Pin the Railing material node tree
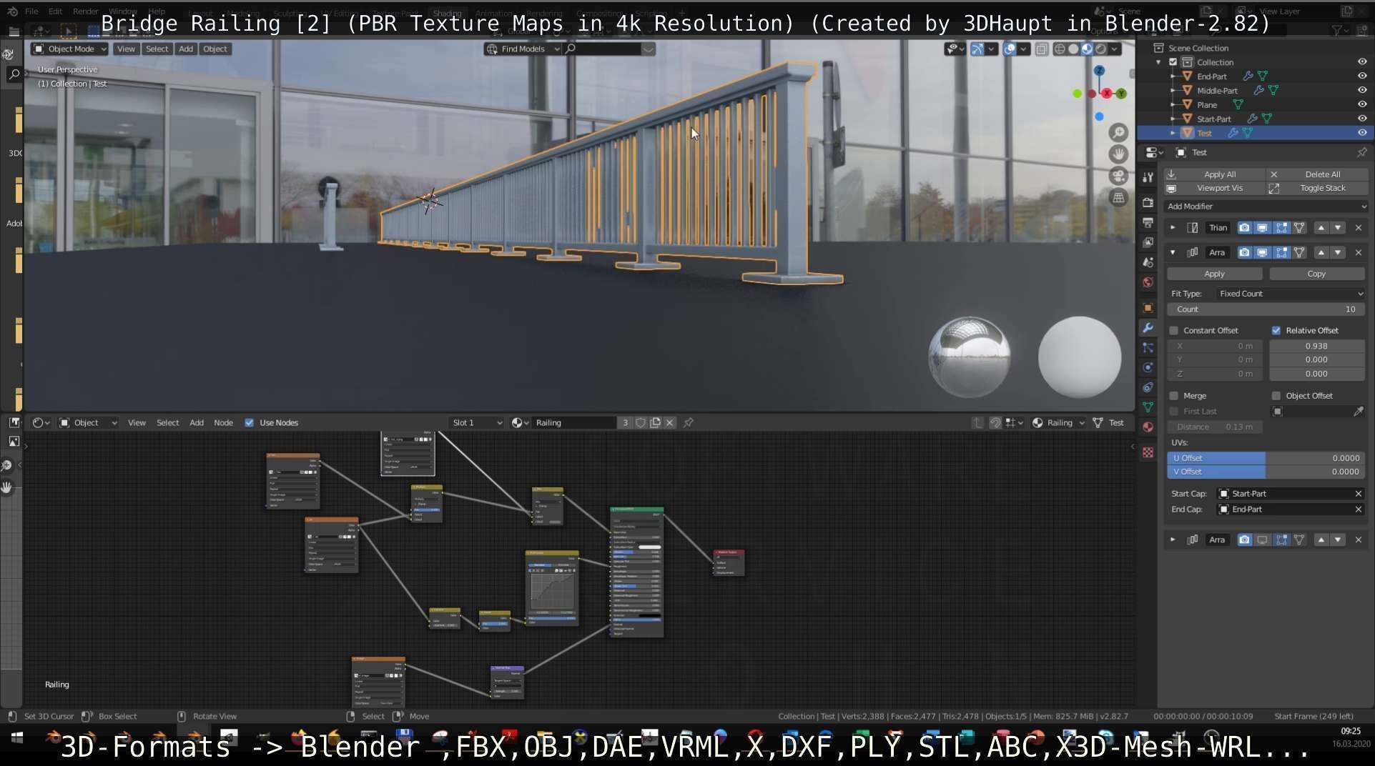Image resolution: width=1375 pixels, height=766 pixels. (688, 423)
